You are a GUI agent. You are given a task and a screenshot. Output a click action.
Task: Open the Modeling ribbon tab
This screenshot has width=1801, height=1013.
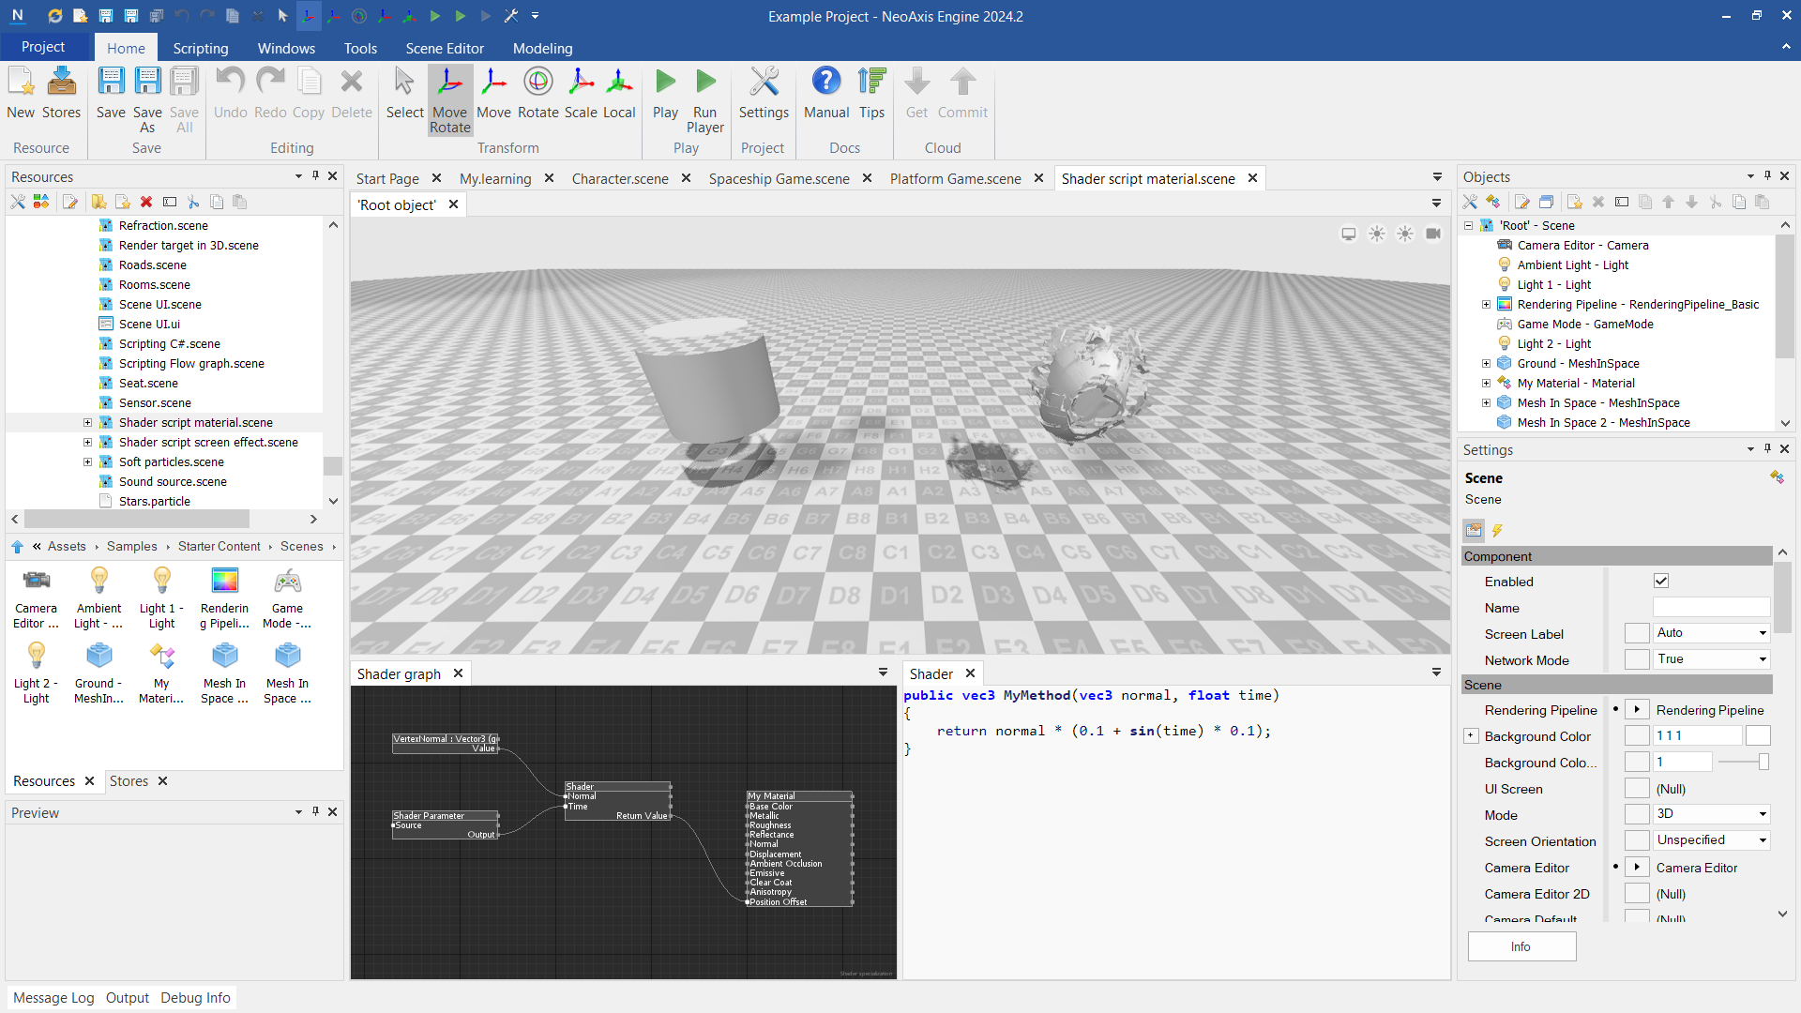(x=540, y=47)
